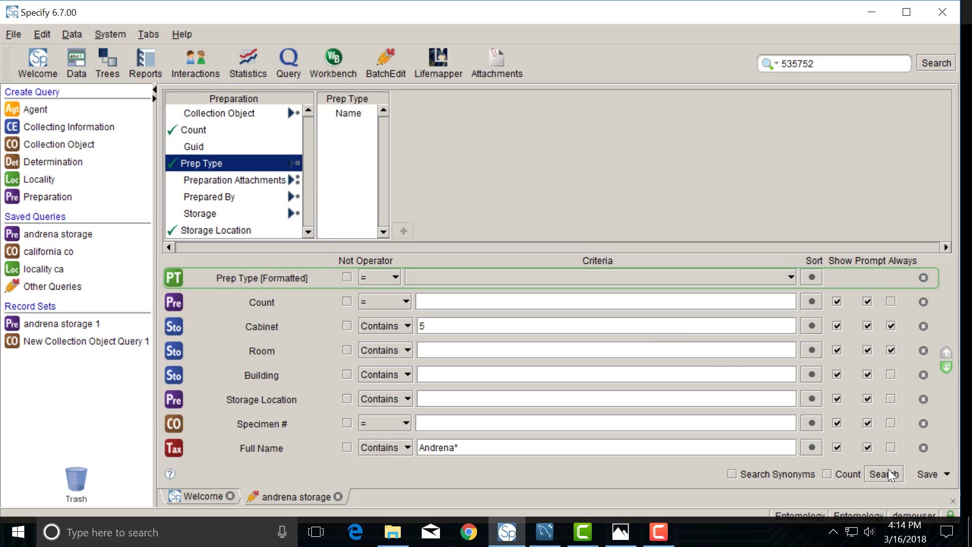Open the Cabinet operator dropdown
The height and width of the screenshot is (547, 972).
pos(385,326)
